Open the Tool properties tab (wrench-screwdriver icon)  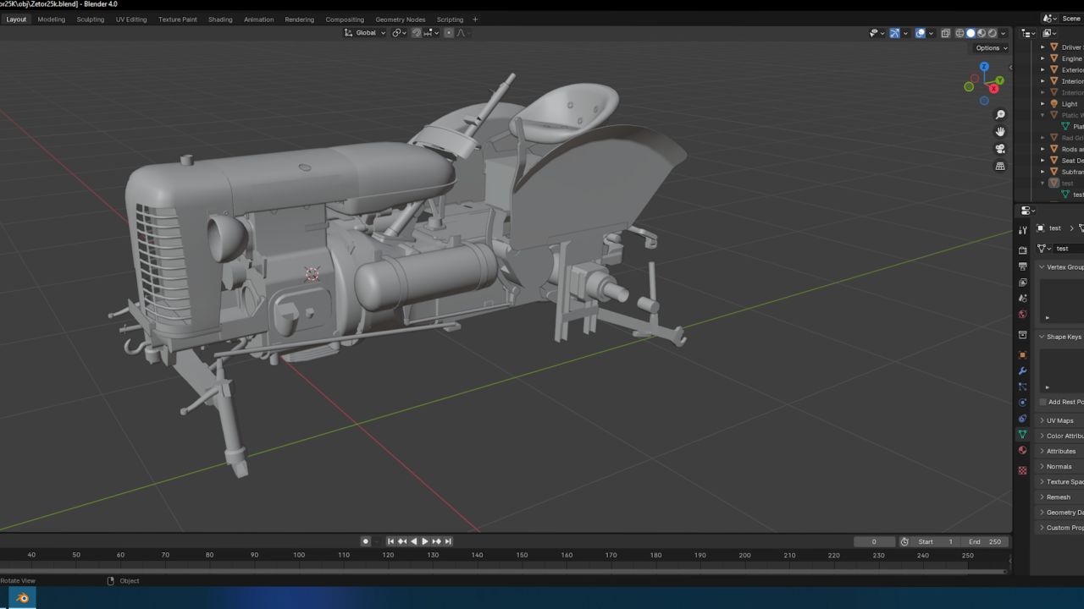pos(1023,230)
